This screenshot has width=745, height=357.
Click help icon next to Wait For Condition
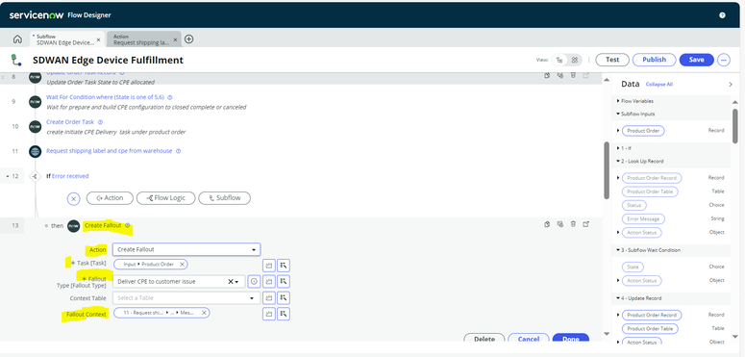coord(170,97)
